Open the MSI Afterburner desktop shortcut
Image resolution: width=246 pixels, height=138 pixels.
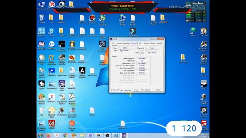point(102,20)
